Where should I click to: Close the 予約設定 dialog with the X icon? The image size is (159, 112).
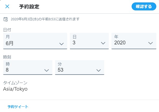(x=7, y=7)
